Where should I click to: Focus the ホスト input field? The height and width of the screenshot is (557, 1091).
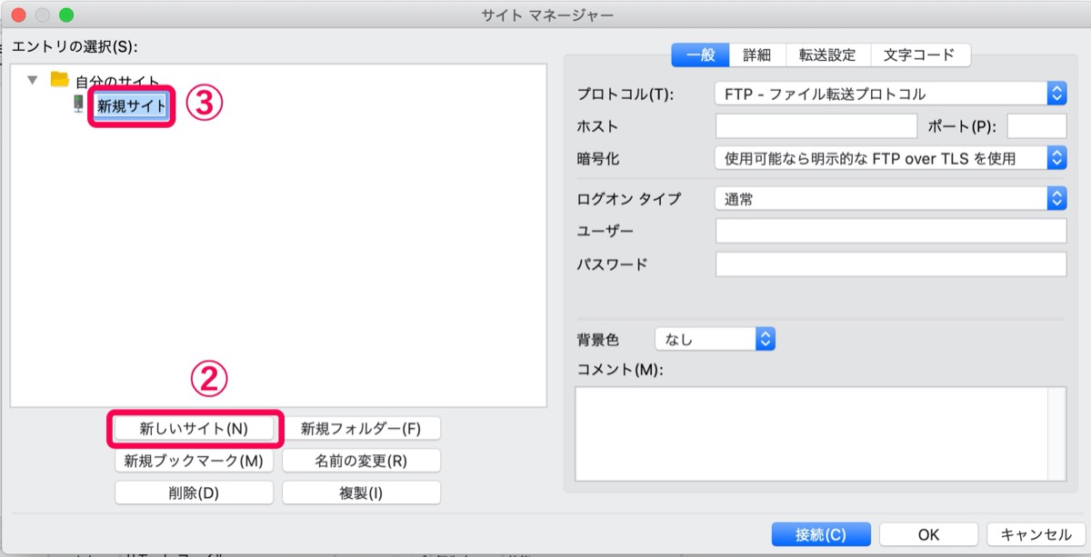click(816, 125)
